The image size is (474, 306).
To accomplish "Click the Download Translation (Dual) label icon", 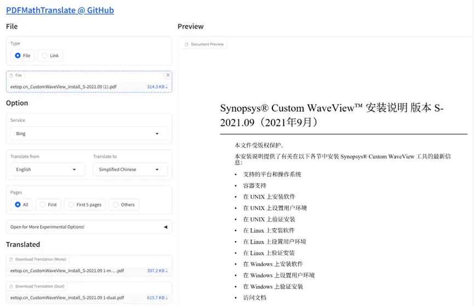I will tap(11, 286).
